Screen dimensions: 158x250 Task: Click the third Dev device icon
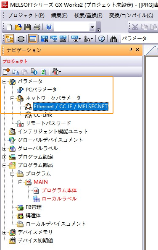pyautogui.click(x=63, y=39)
